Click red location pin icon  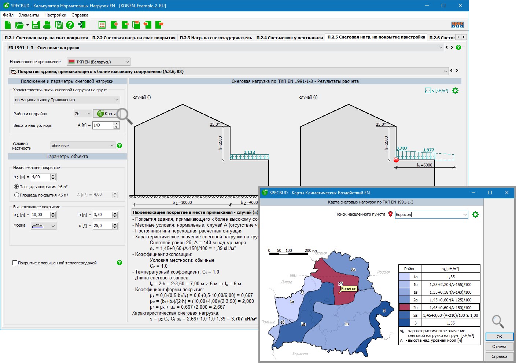pyautogui.click(x=390, y=214)
